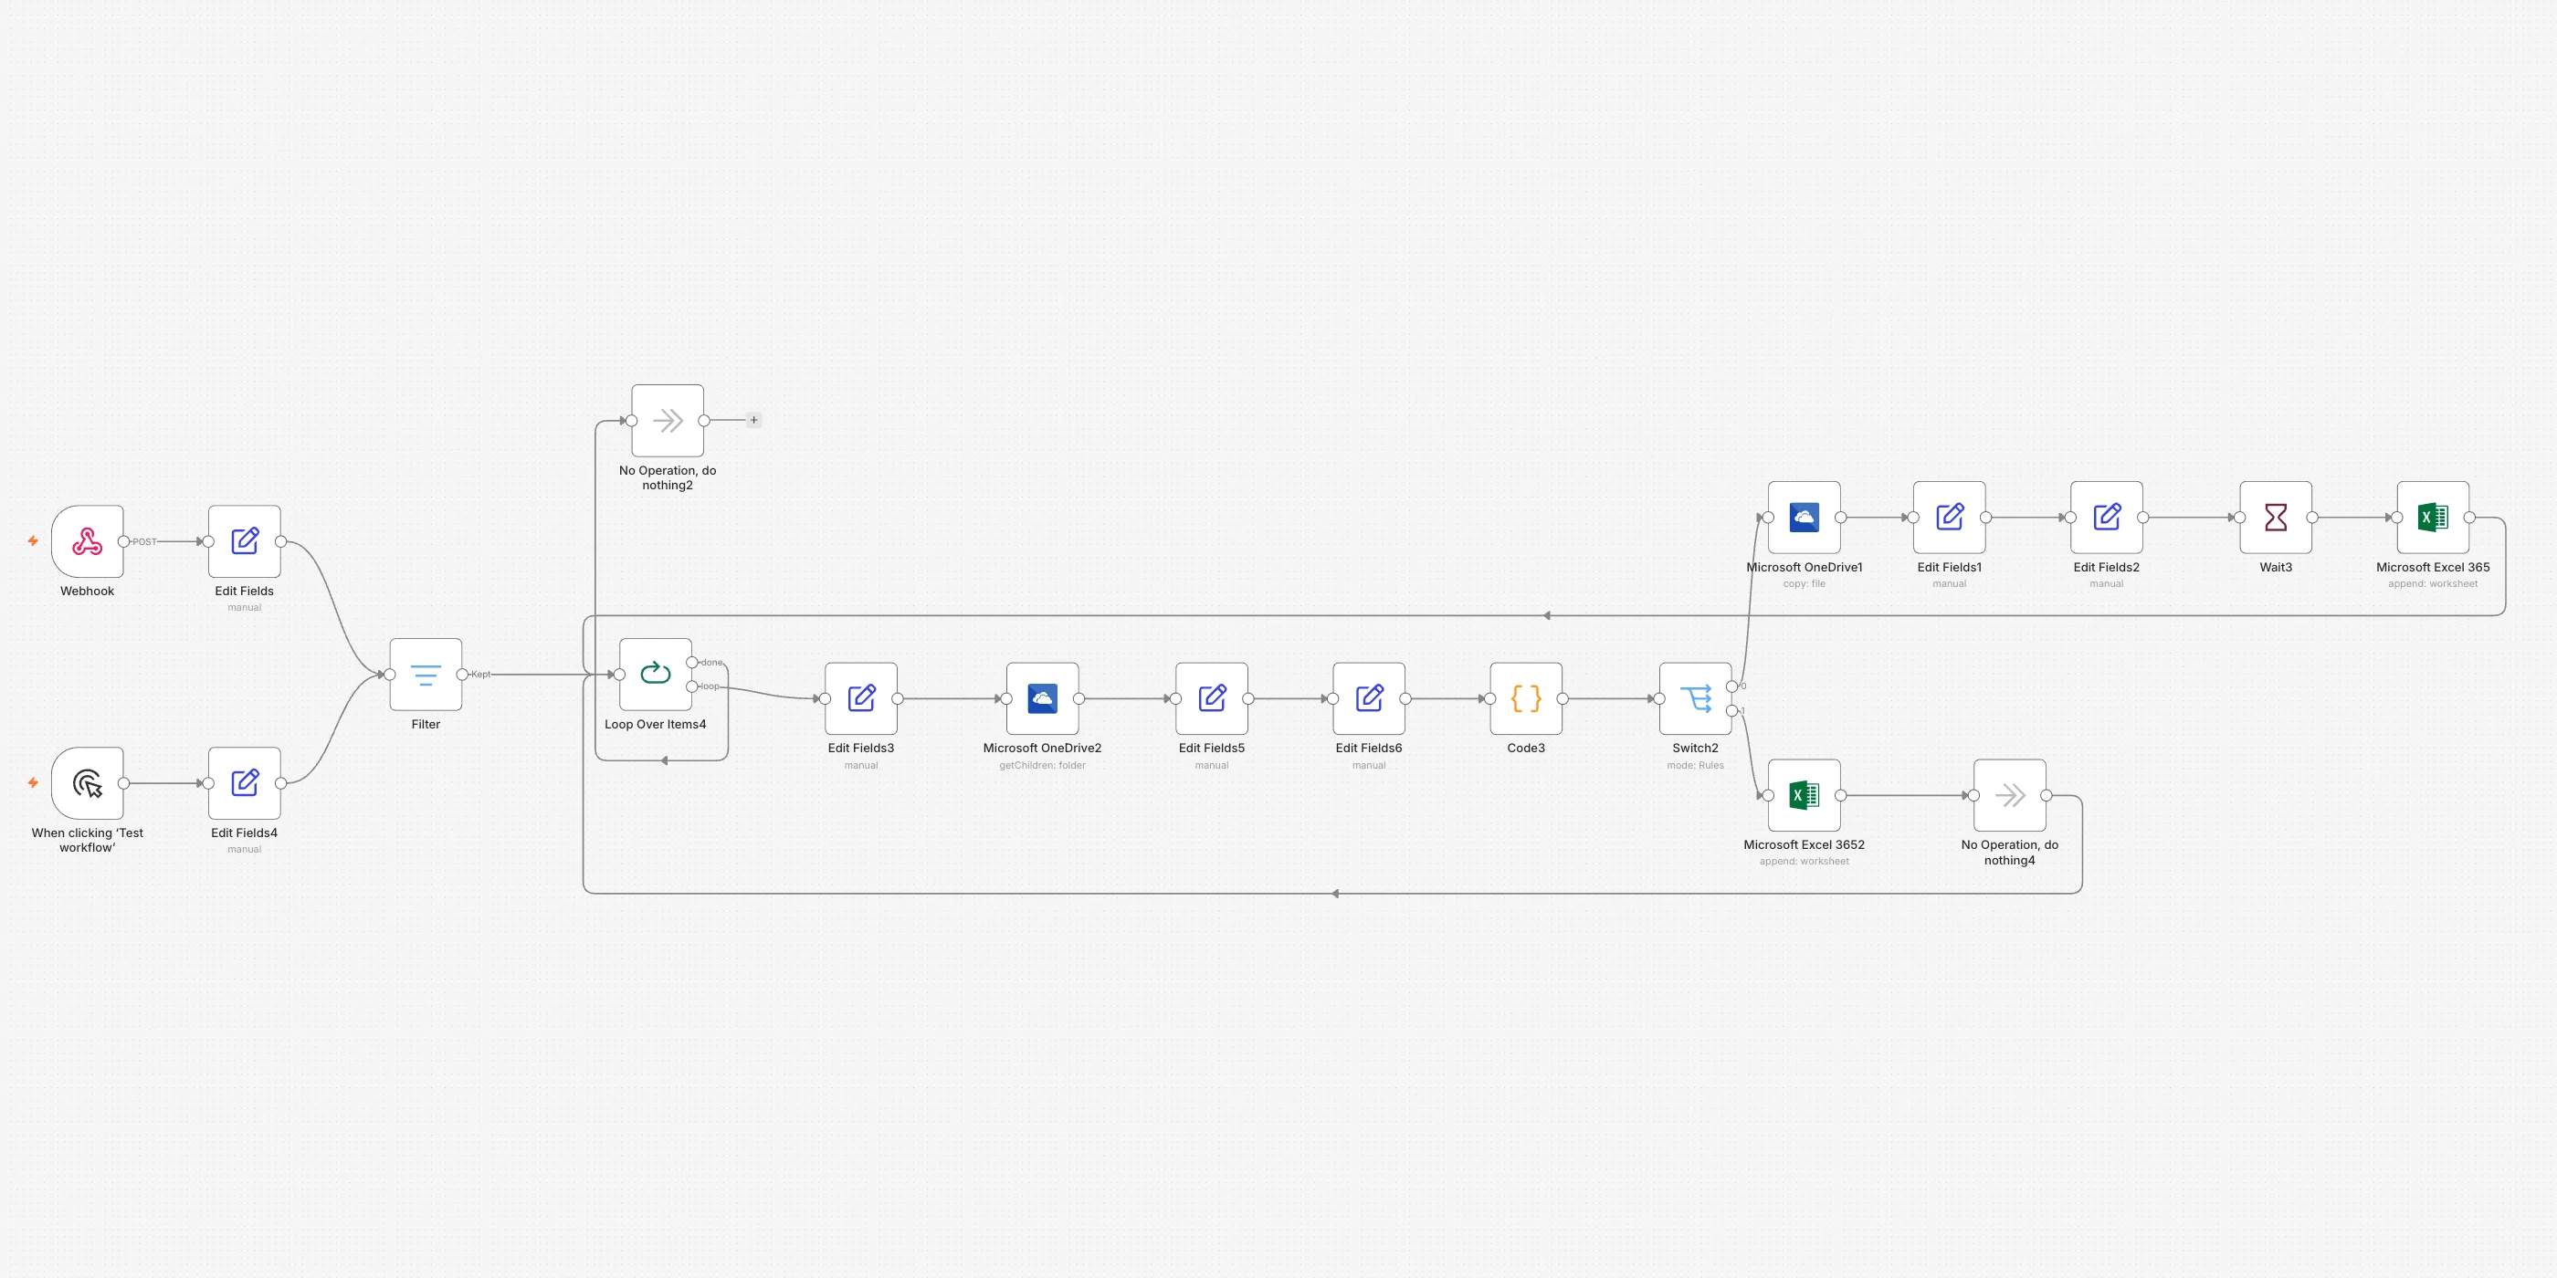
Task: Select No Operation, do nothing4 node
Action: [x=2010, y=796]
